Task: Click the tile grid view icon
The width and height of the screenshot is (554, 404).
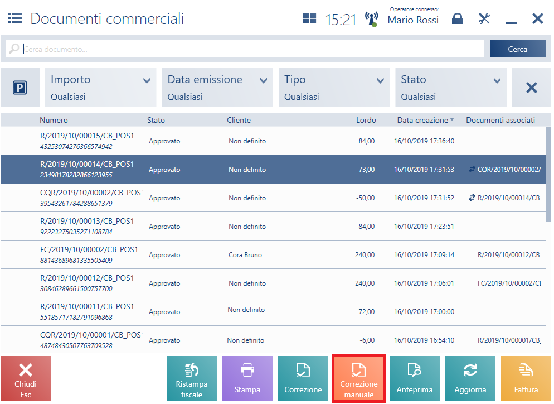Action: (309, 19)
